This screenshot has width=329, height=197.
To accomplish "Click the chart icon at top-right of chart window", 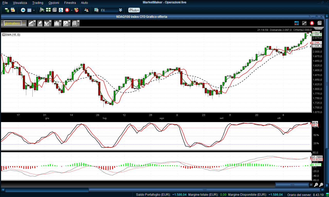I will pos(304,23).
